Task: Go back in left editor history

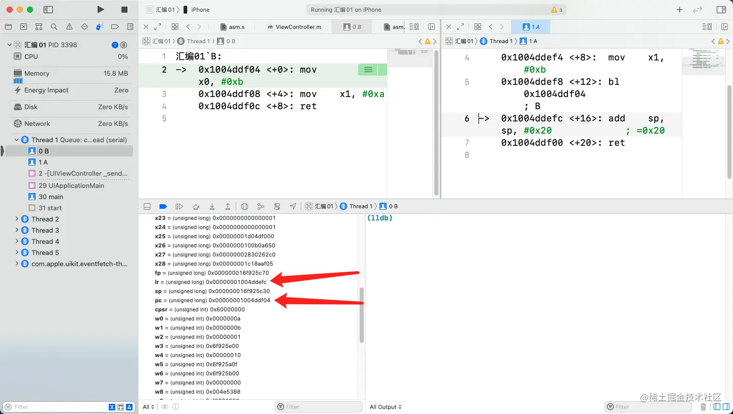Action: (x=188, y=27)
